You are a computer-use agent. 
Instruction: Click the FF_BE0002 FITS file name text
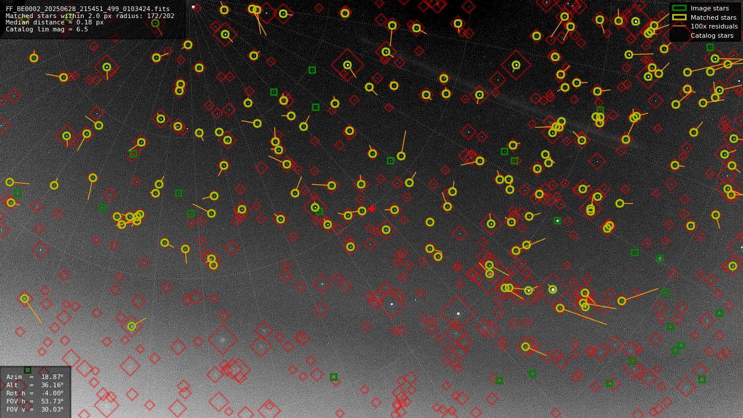click(88, 9)
